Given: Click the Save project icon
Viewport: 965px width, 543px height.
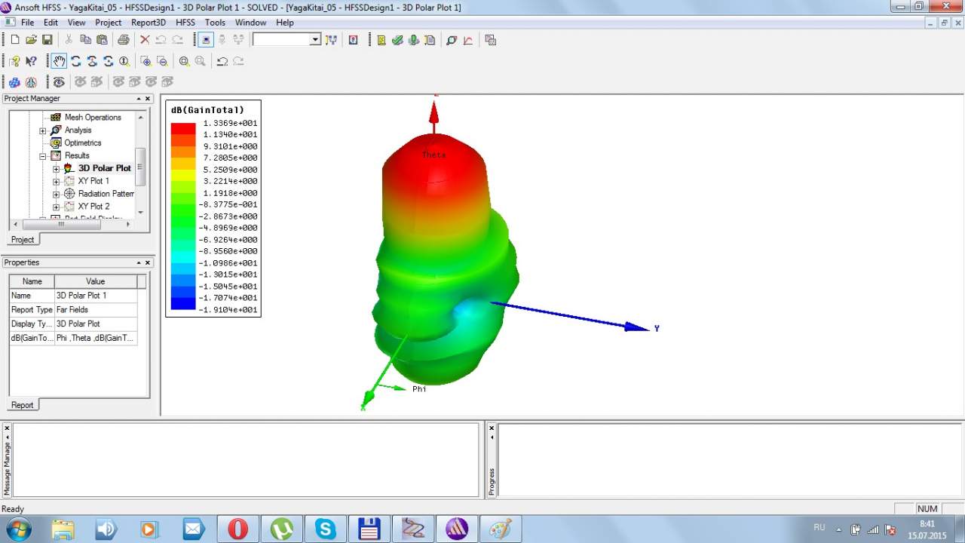Looking at the screenshot, I should click(47, 40).
